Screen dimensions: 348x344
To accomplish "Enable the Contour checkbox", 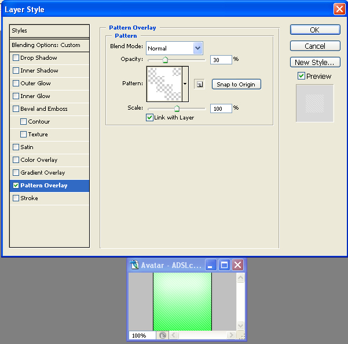I will 23,121.
